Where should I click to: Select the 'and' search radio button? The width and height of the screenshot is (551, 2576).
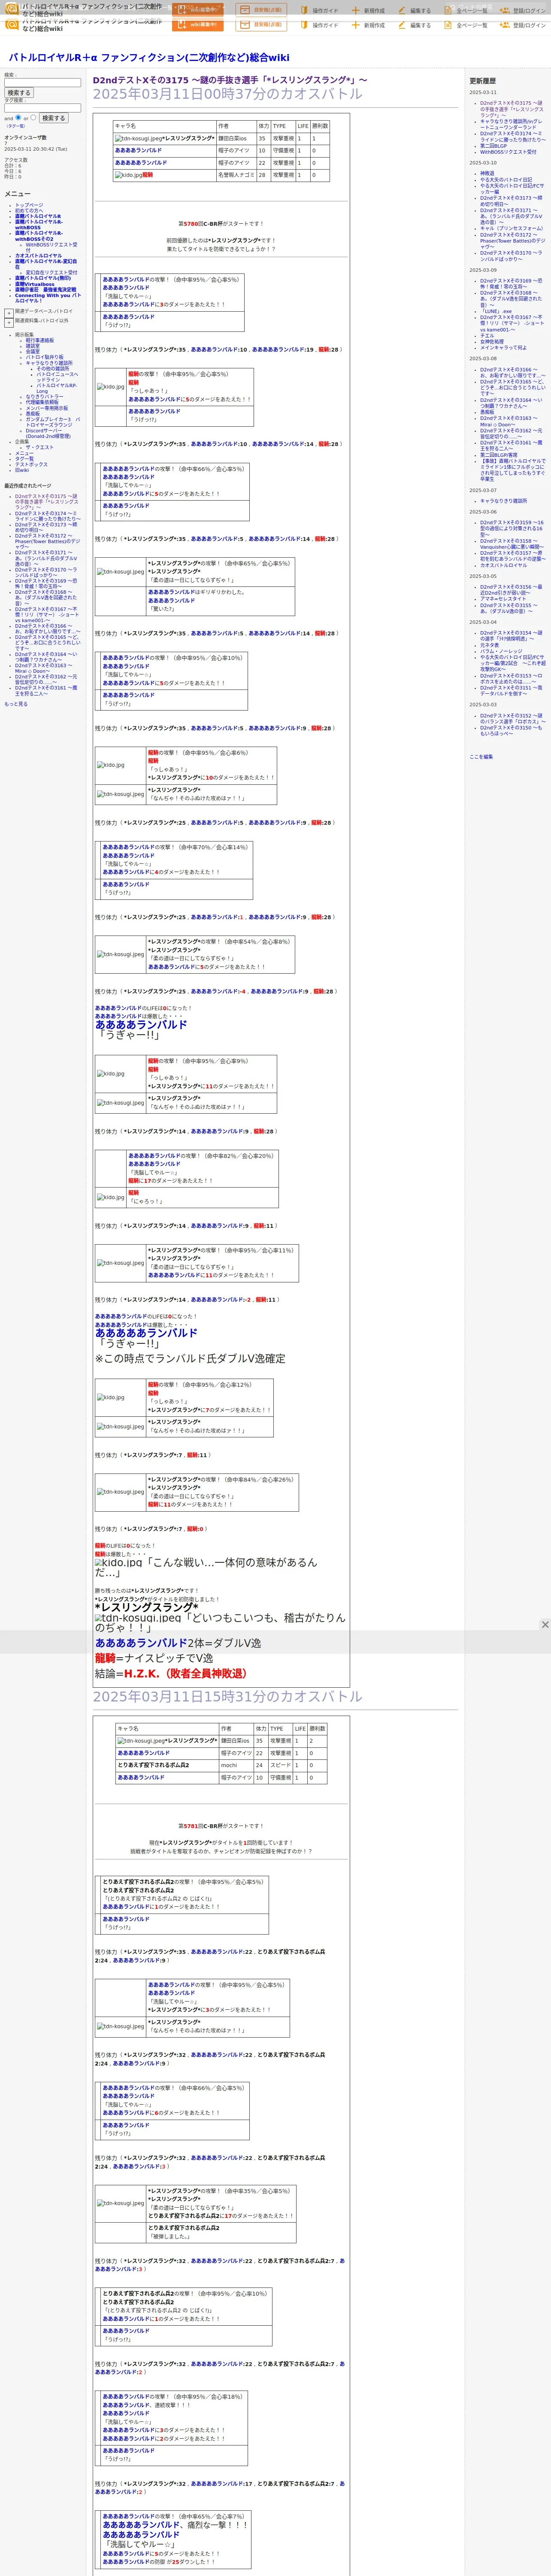[18, 117]
